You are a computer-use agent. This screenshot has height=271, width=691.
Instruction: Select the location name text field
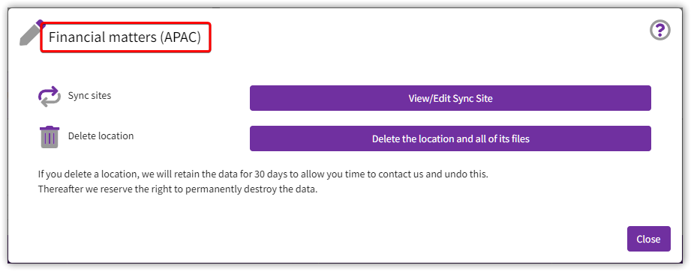[x=125, y=37]
